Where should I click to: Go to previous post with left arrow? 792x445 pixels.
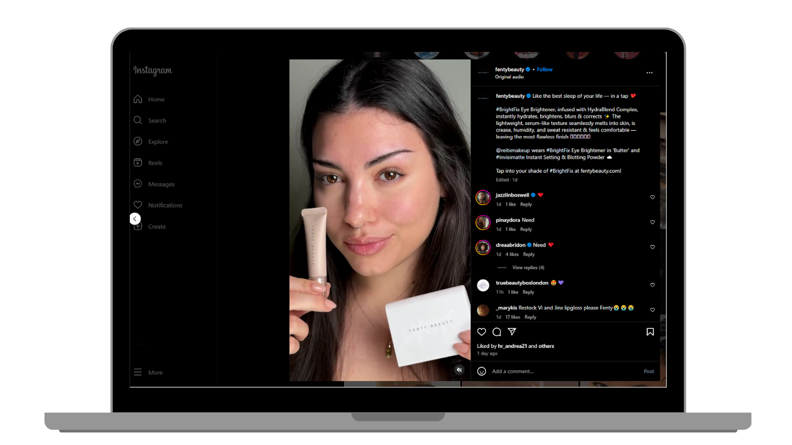pos(135,219)
